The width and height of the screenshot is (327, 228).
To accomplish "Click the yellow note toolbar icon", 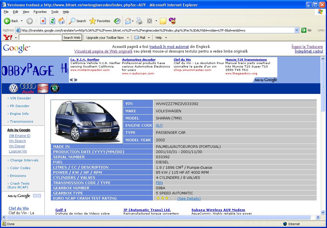I will [163, 21].
